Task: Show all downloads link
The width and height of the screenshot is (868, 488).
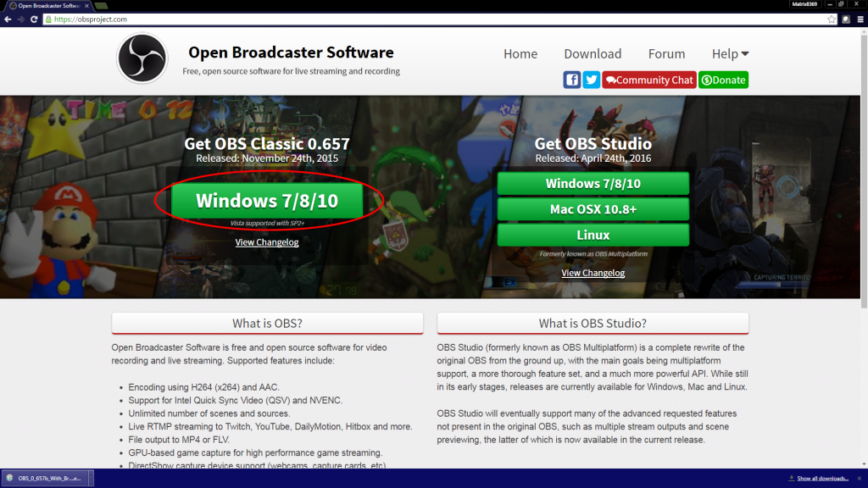Action: (x=822, y=479)
